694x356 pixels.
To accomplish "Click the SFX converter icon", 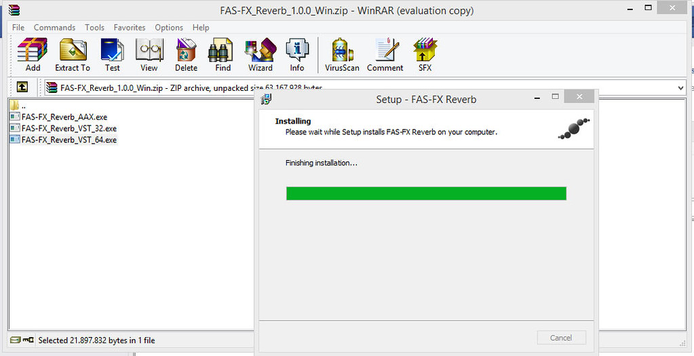I will point(425,54).
